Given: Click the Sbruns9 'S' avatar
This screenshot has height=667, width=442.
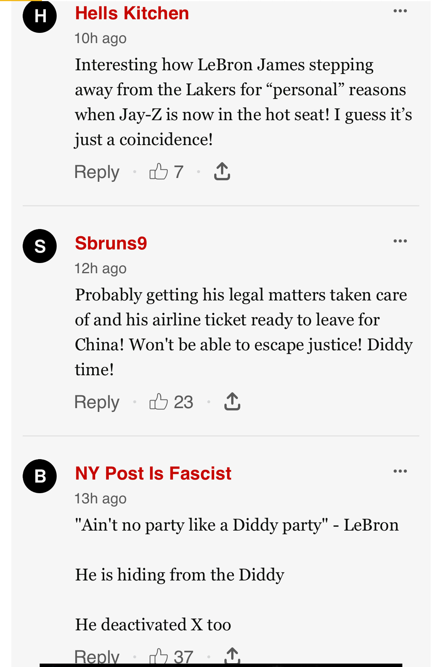Looking at the screenshot, I should click(40, 246).
